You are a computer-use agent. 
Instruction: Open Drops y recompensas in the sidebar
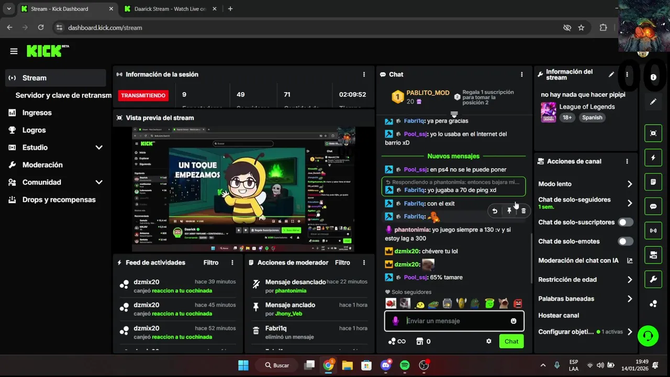click(55, 199)
